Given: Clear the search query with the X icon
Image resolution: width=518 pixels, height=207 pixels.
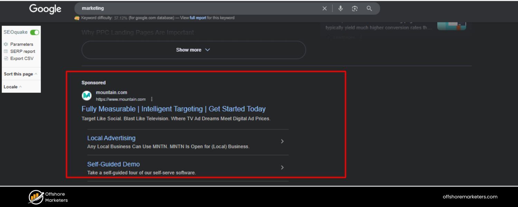Looking at the screenshot, I should point(324,8).
